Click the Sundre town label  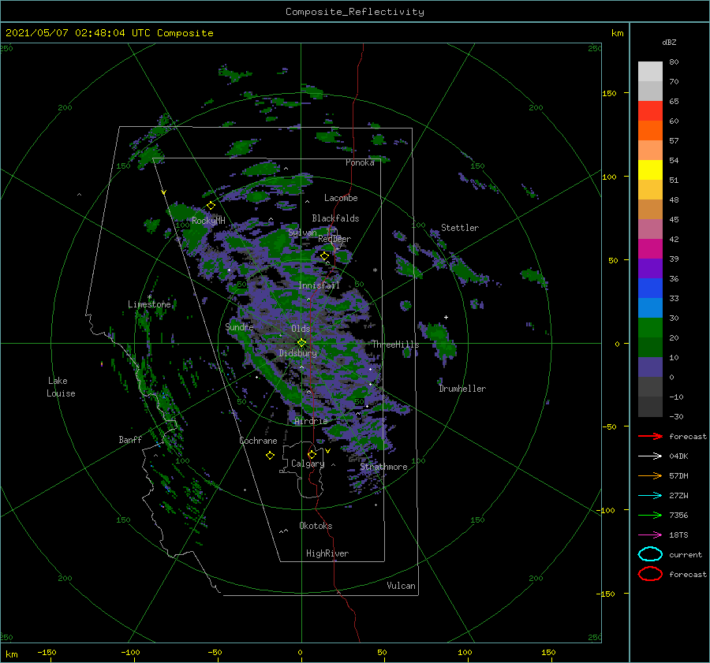[x=239, y=327]
